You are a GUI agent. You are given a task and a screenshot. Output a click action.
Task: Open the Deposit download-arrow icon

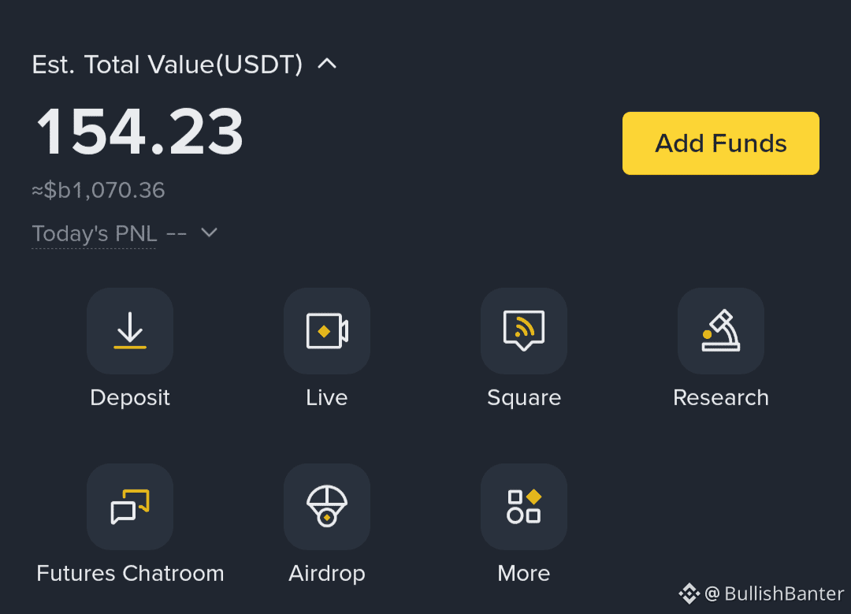130,330
